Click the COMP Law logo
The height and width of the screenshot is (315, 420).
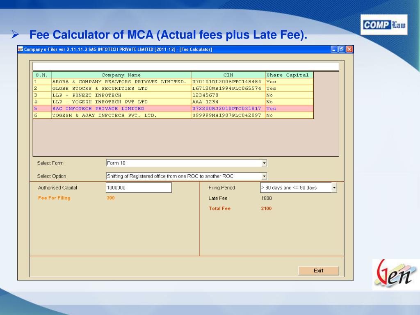(x=384, y=25)
